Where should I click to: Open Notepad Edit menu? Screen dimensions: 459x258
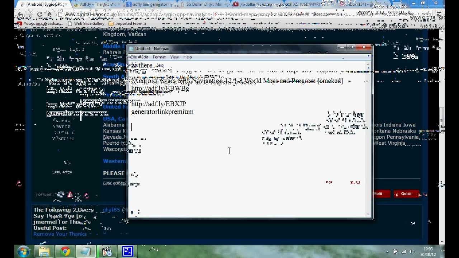coord(144,57)
